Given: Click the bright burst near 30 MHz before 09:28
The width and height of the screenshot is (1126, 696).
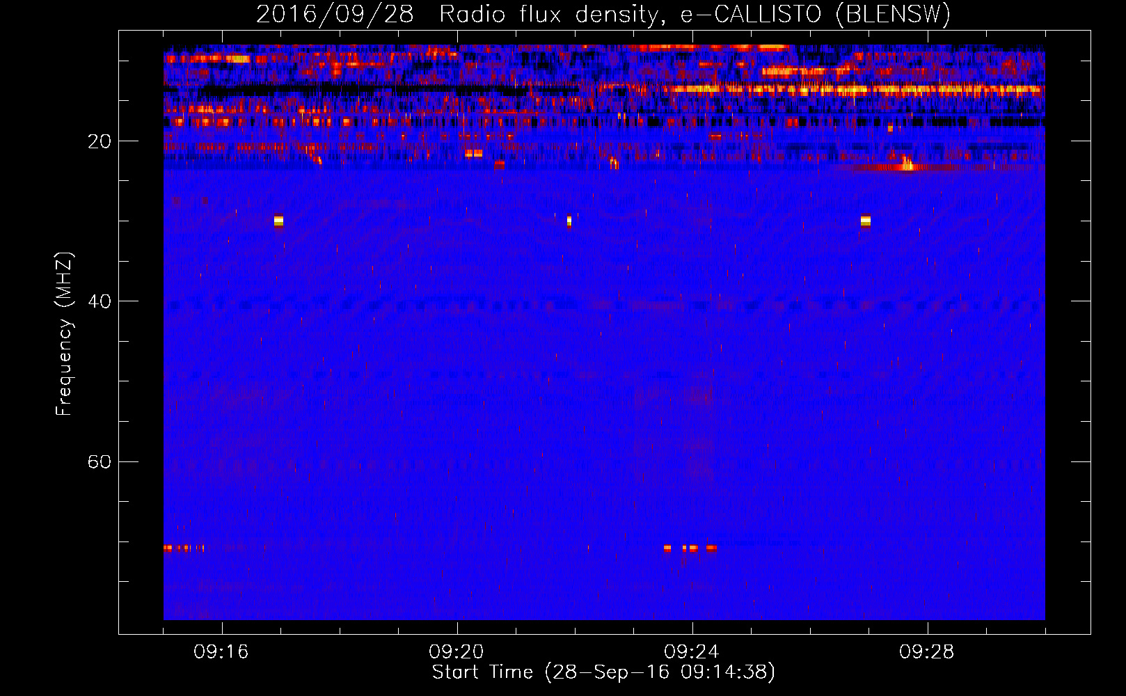Looking at the screenshot, I should click(x=865, y=221).
